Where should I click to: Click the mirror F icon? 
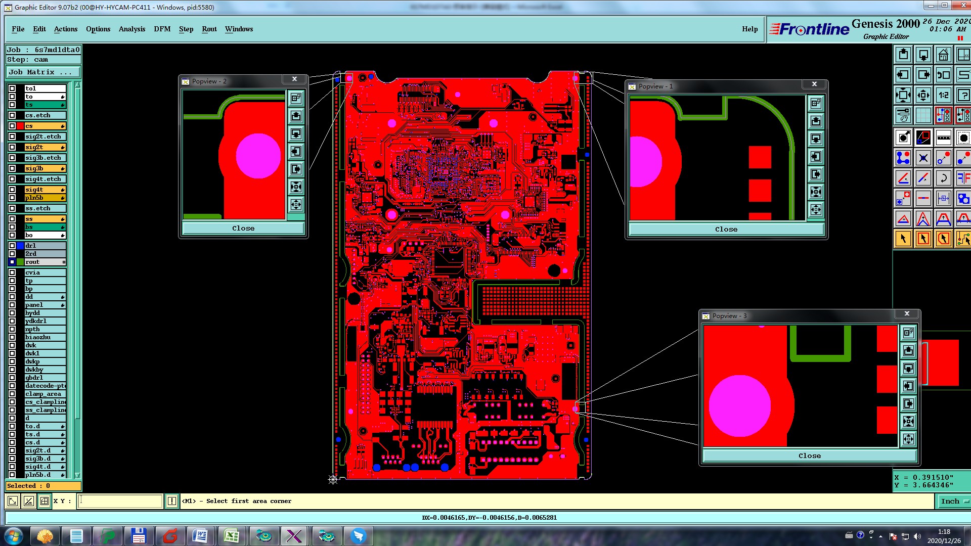pyautogui.click(x=963, y=178)
